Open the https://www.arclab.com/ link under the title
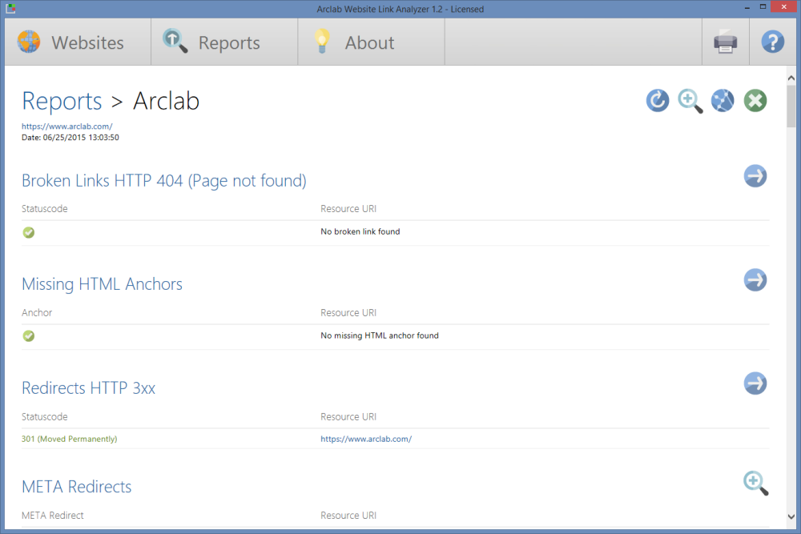Image resolution: width=801 pixels, height=534 pixels. pos(67,126)
